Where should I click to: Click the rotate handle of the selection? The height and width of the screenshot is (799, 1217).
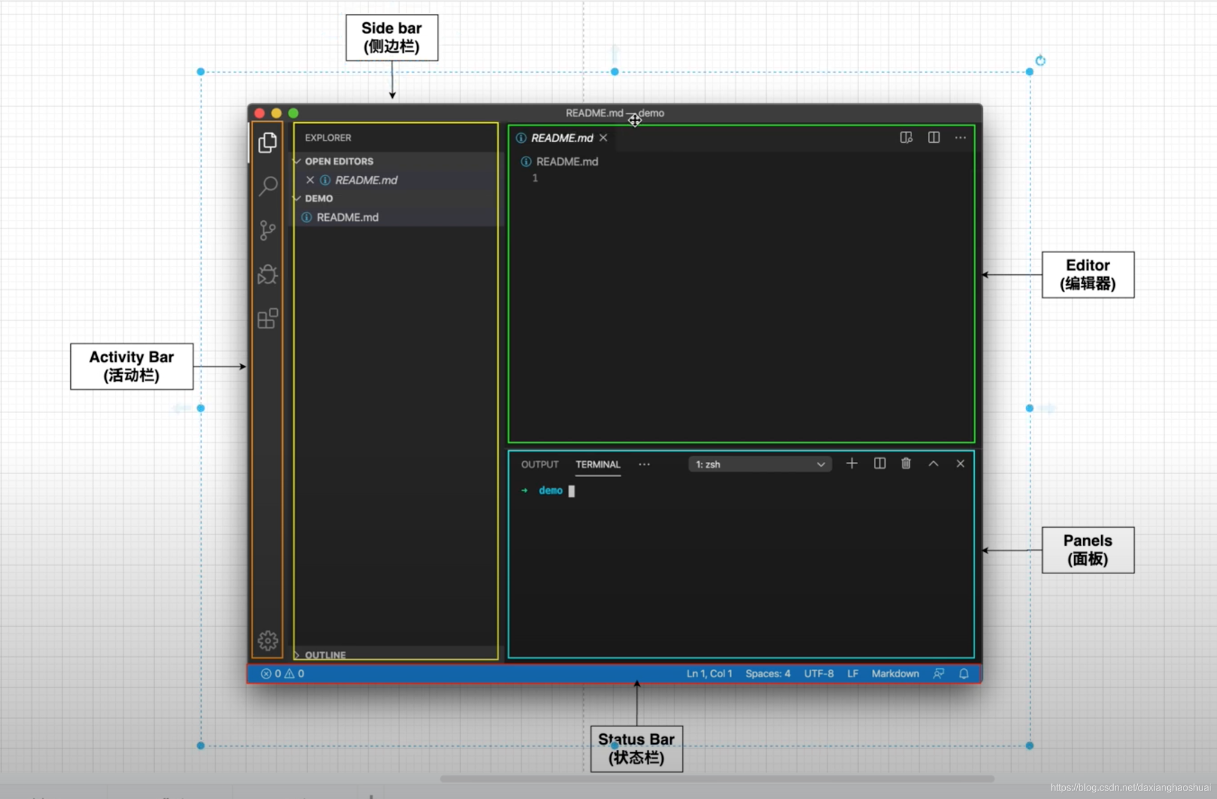coord(1040,61)
